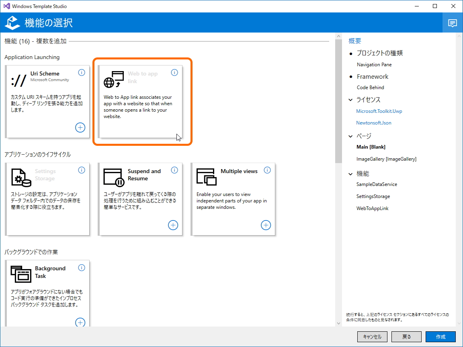Click the down arrow on the main scrollbar
This screenshot has width=463, height=347.
[338, 323]
